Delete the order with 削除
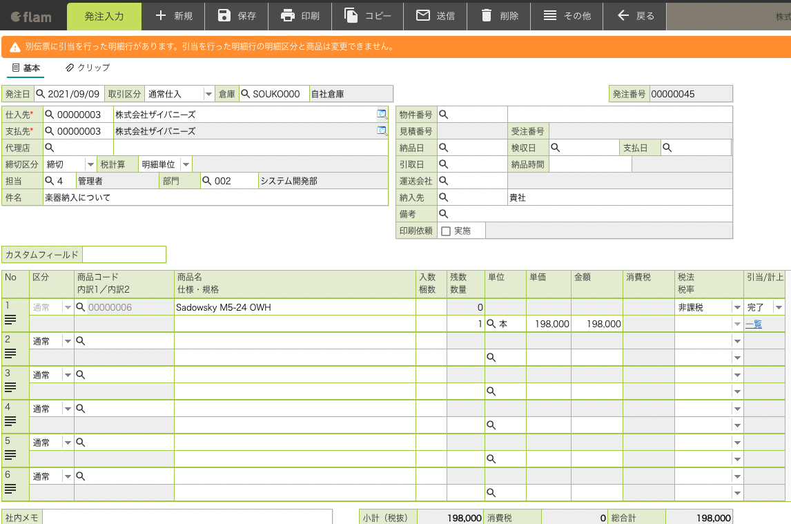 point(499,16)
